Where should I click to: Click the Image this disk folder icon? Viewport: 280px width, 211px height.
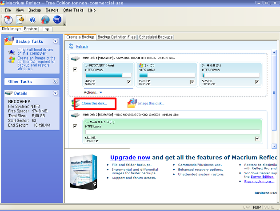132,103
